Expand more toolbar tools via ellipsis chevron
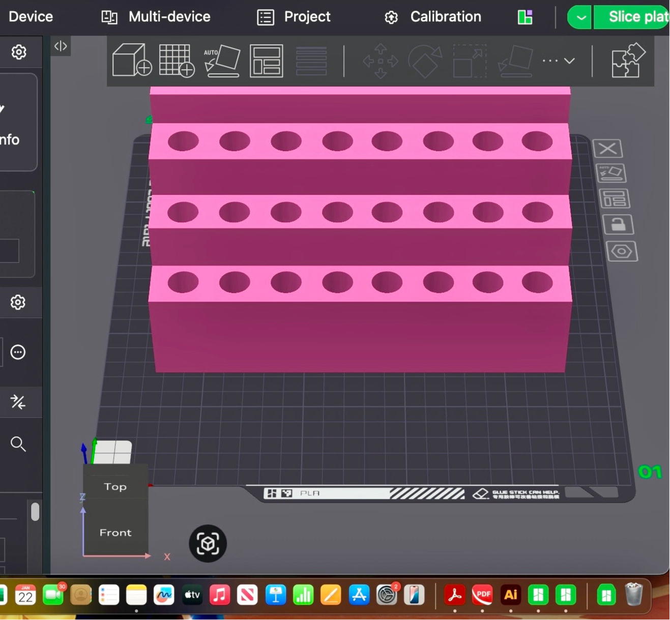Viewport: 670px width, 620px height. pos(559,61)
